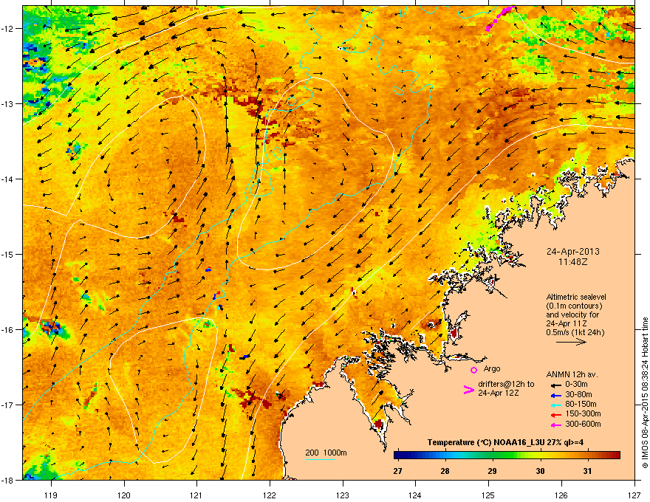The width and height of the screenshot is (650, 502).
Task: Click the 'and velocity for' text line
Action: click(572, 314)
